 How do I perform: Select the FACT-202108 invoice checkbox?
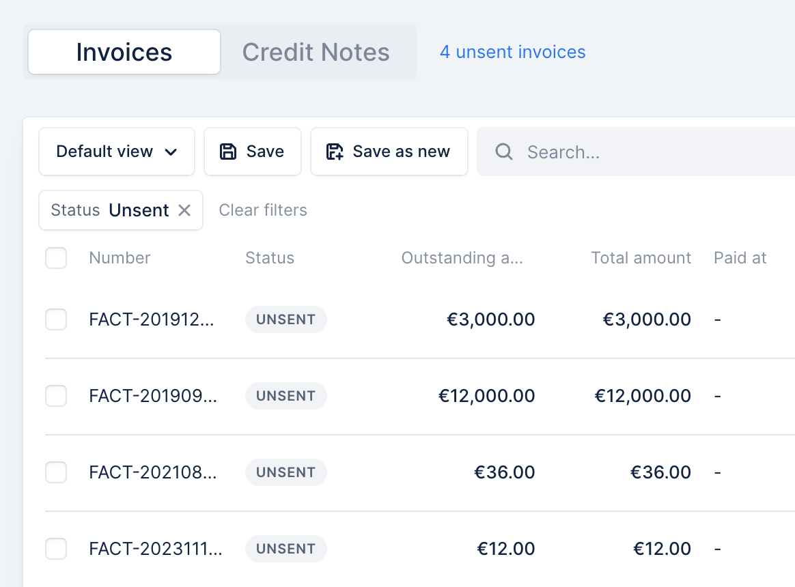(x=56, y=472)
